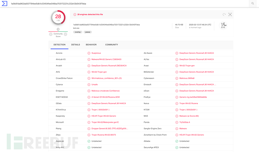Click the reanalyze refresh icon
The height and width of the screenshot is (152, 259).
click(x=224, y=15)
